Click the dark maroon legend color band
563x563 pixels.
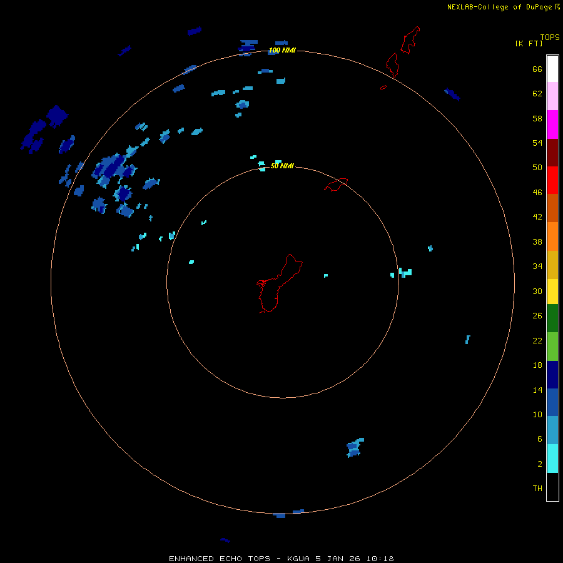[552, 153]
